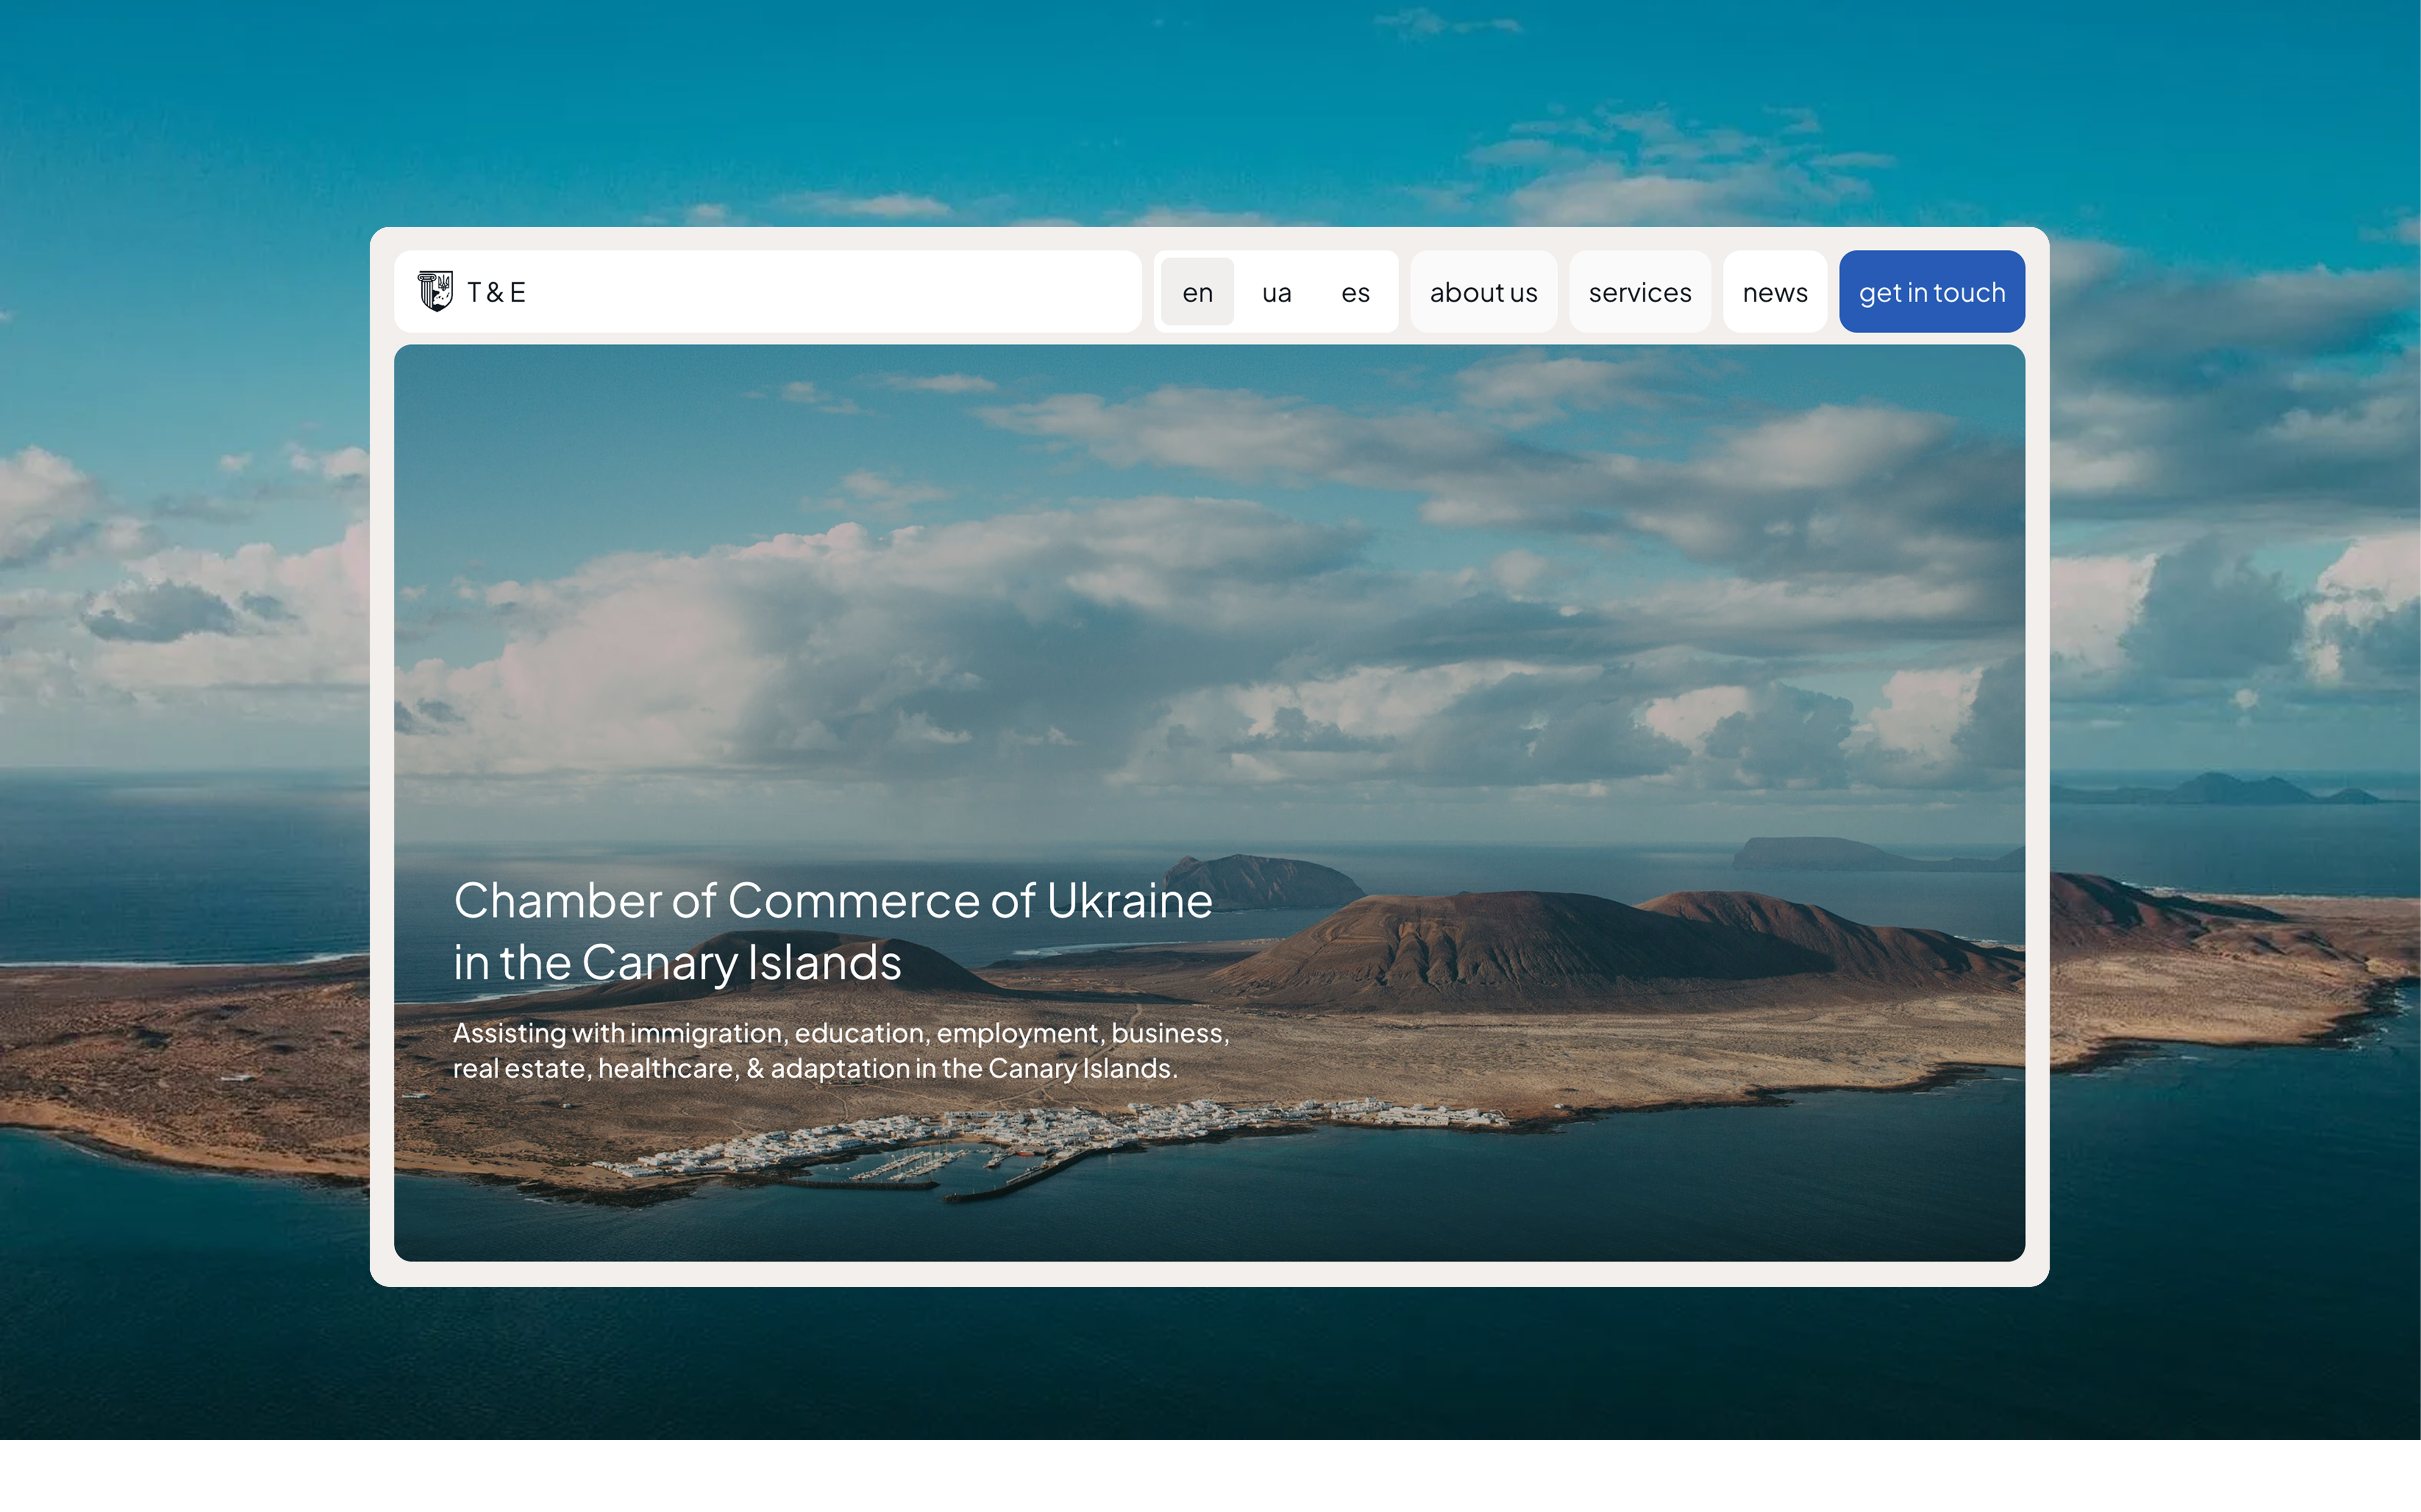Select the en language option
The image size is (2421, 1512).
coord(1197,292)
